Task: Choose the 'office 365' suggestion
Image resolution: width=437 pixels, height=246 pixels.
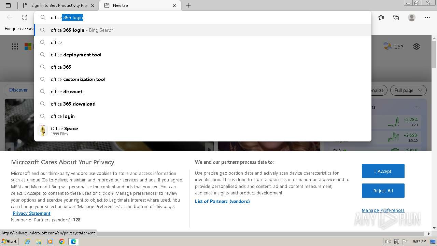Action: [203, 67]
